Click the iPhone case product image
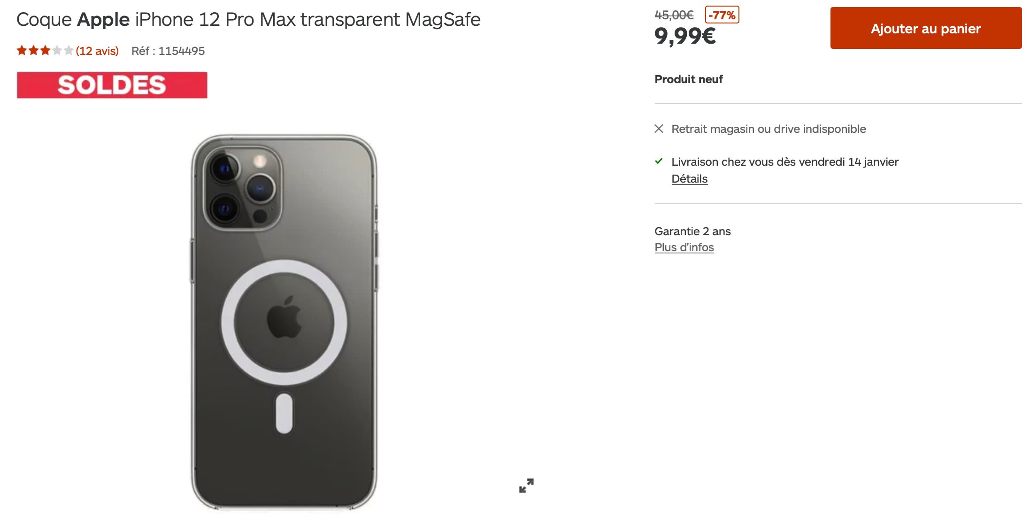This screenshot has height=523, width=1030. [284, 322]
